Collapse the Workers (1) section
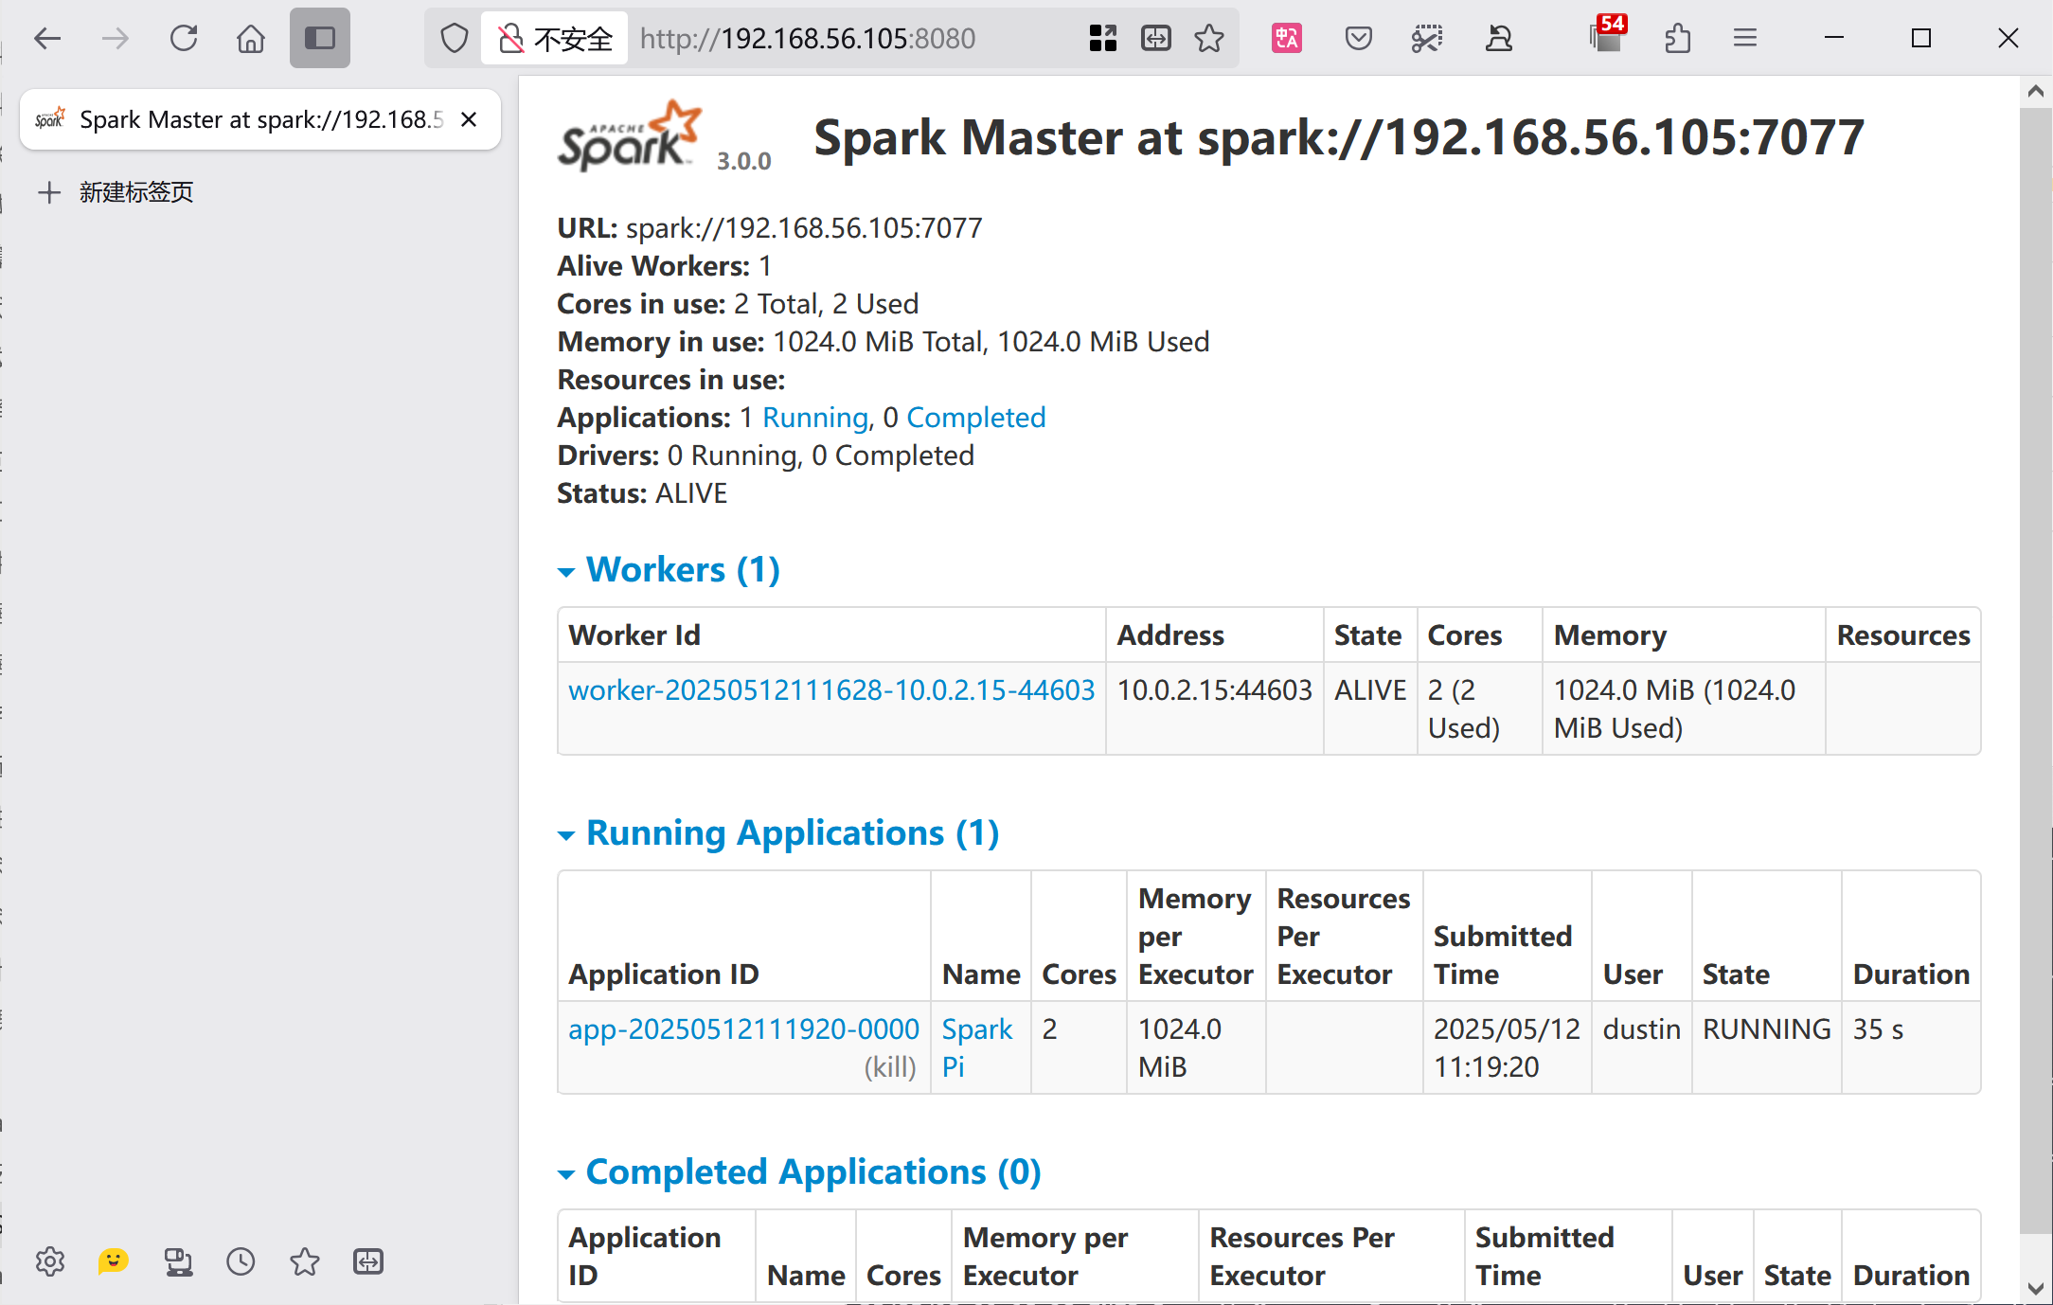The height and width of the screenshot is (1305, 2053). pos(683,570)
